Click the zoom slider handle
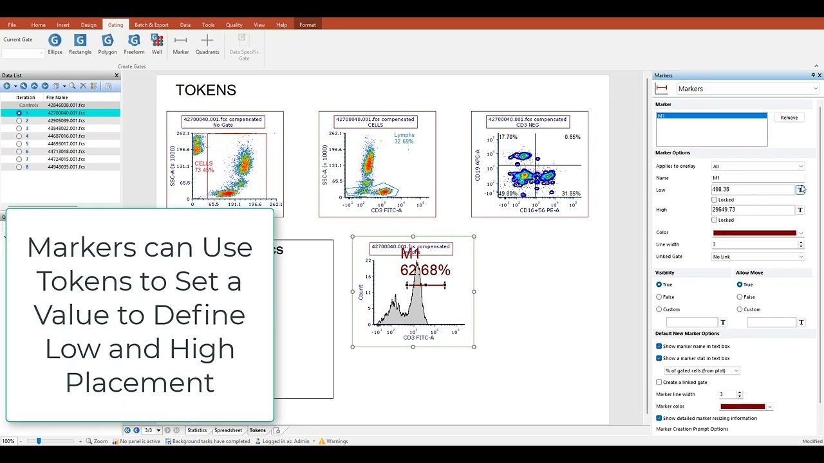 point(39,441)
